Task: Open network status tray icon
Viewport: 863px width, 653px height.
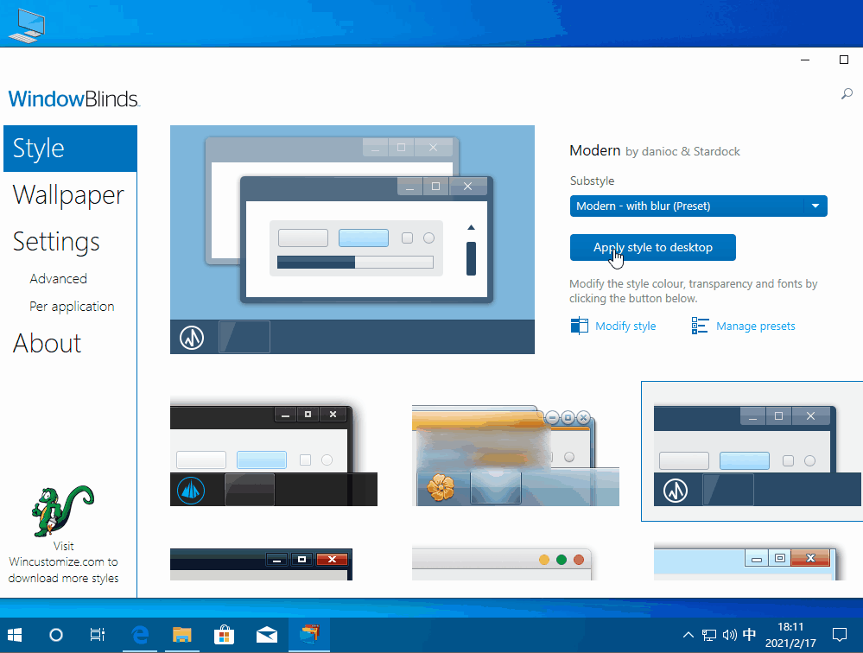Action: [709, 636]
